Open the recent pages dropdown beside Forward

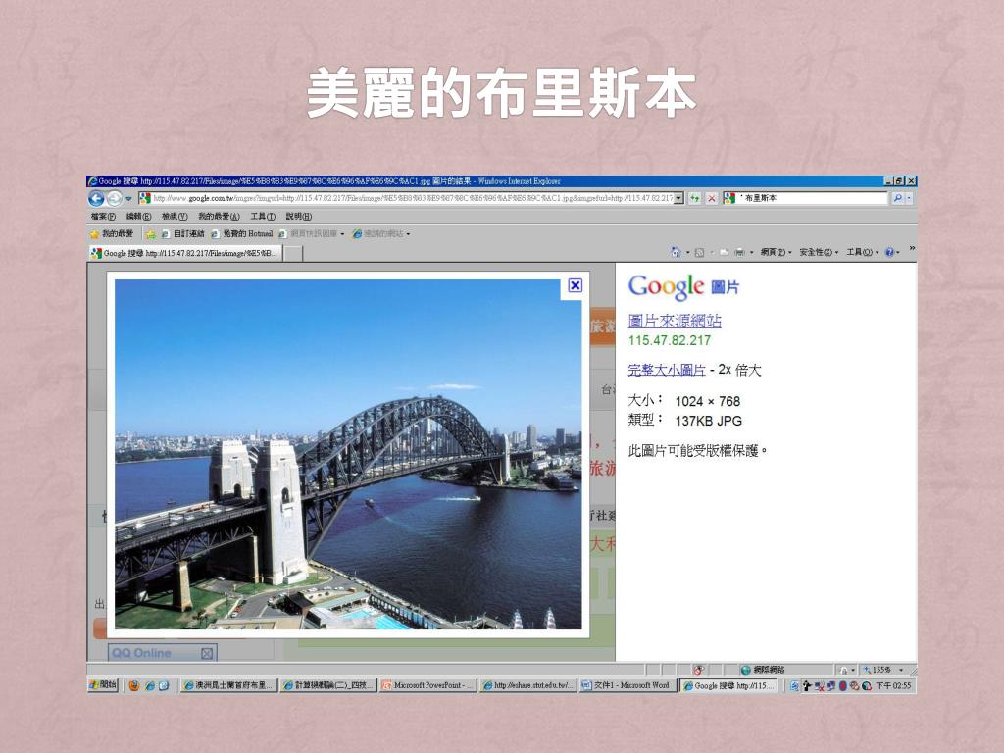(128, 198)
